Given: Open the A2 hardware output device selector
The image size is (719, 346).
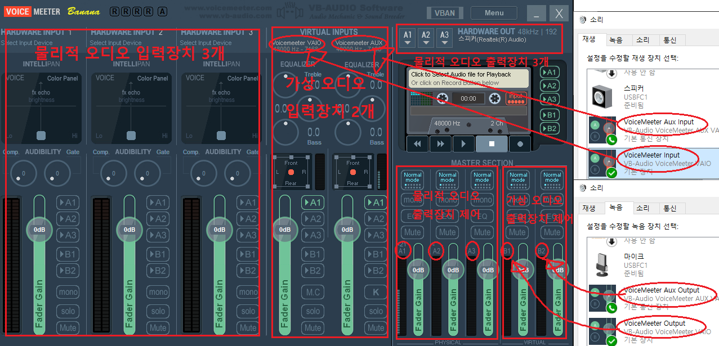Looking at the screenshot, I should coord(426,38).
